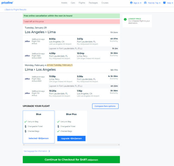Click Carry-on Bag checkmark in Blue card
The image size is (174, 166).
(26, 122)
